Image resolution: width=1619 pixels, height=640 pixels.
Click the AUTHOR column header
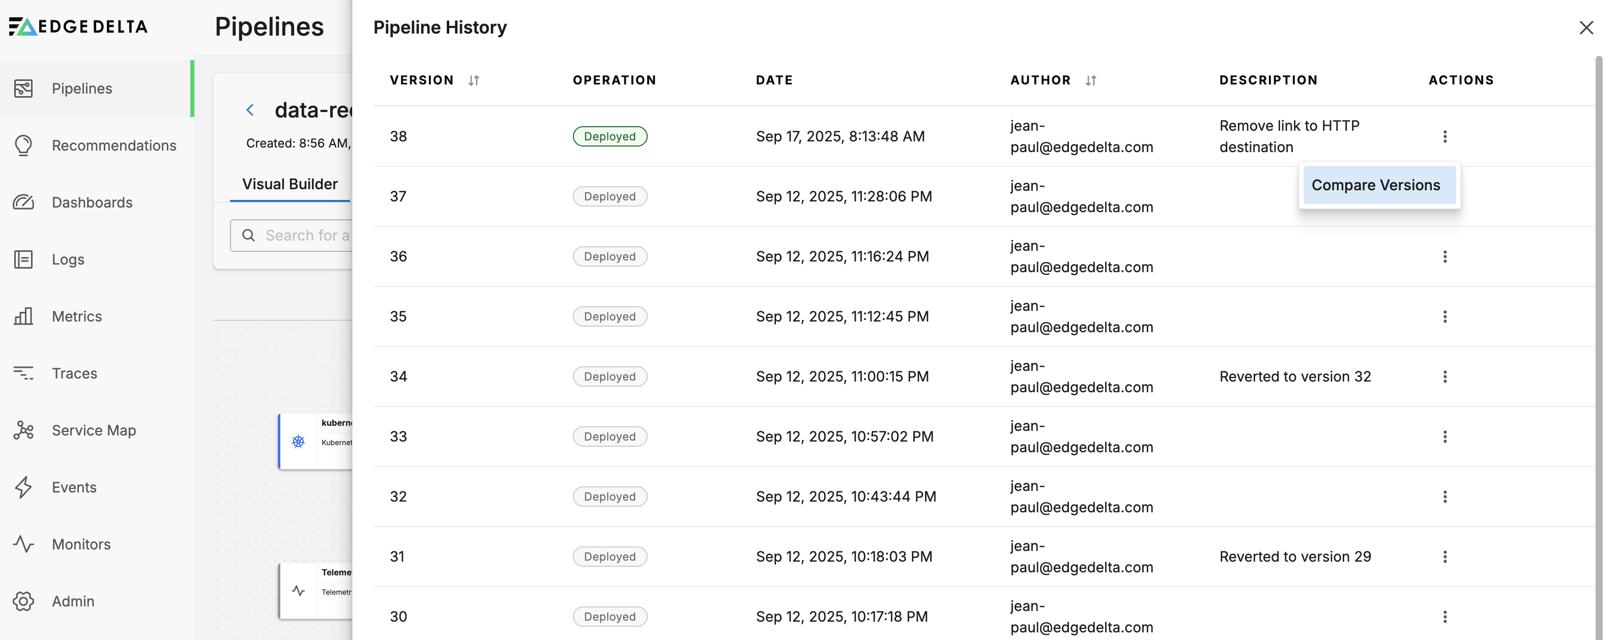[x=1040, y=80]
